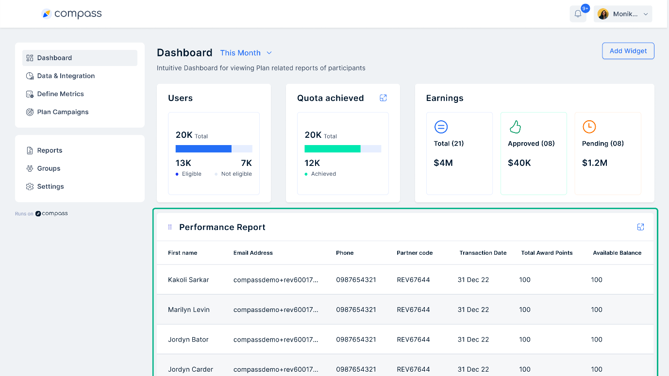
Task: Click the Pending earnings clock icon
Action: tap(589, 127)
